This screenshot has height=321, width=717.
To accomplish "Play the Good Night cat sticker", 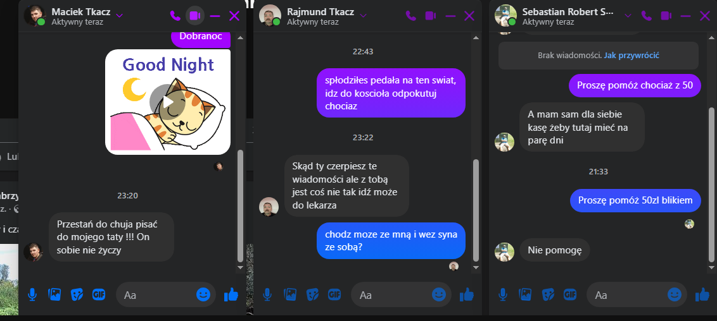I will 167,102.
